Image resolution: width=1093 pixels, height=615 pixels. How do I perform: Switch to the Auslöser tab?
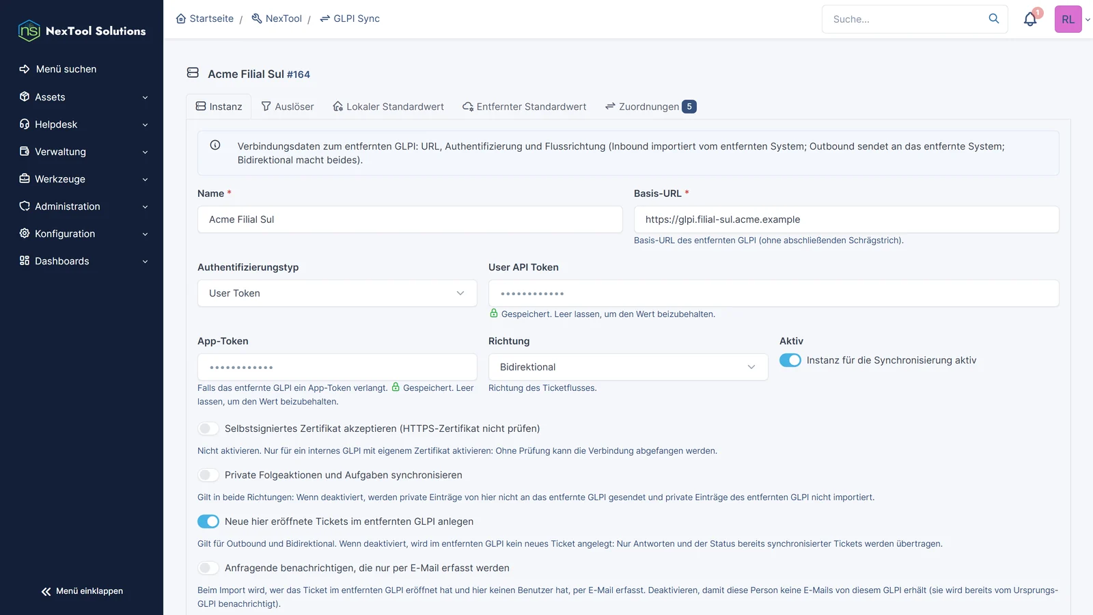pos(288,107)
